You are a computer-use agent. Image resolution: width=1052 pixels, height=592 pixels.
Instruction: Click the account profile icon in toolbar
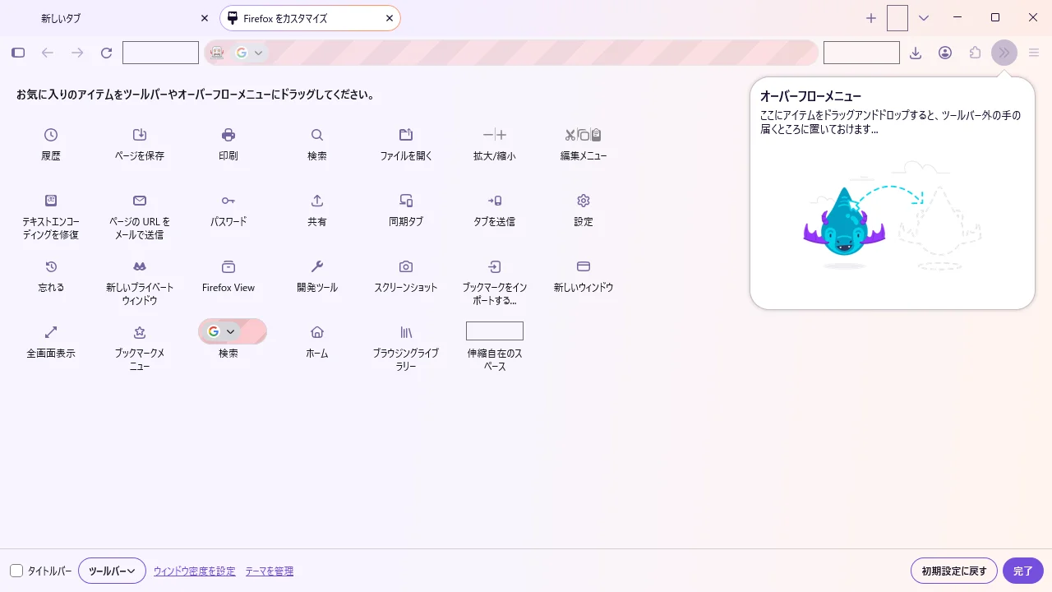click(945, 53)
